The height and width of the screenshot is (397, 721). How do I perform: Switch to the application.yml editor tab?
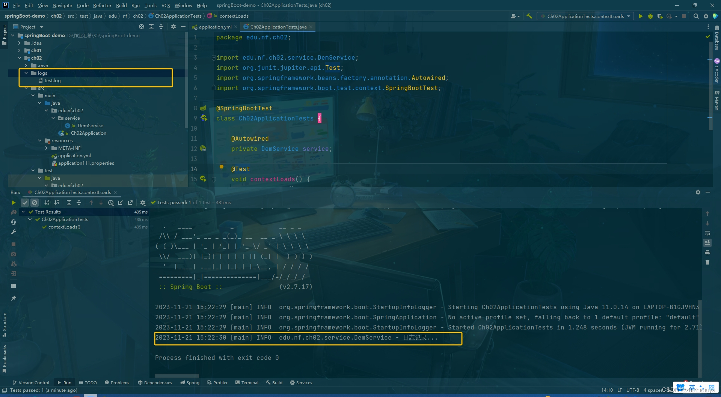[x=215, y=27]
